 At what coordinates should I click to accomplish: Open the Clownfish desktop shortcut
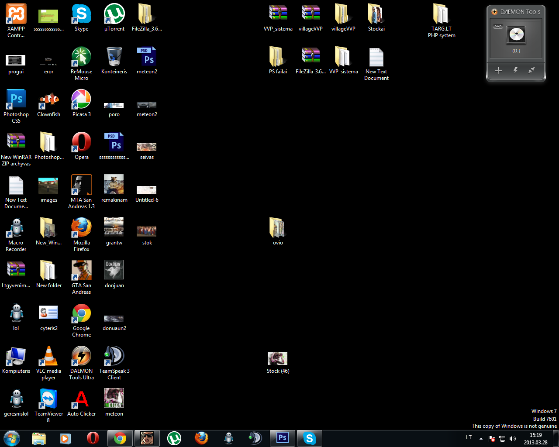pyautogui.click(x=48, y=103)
